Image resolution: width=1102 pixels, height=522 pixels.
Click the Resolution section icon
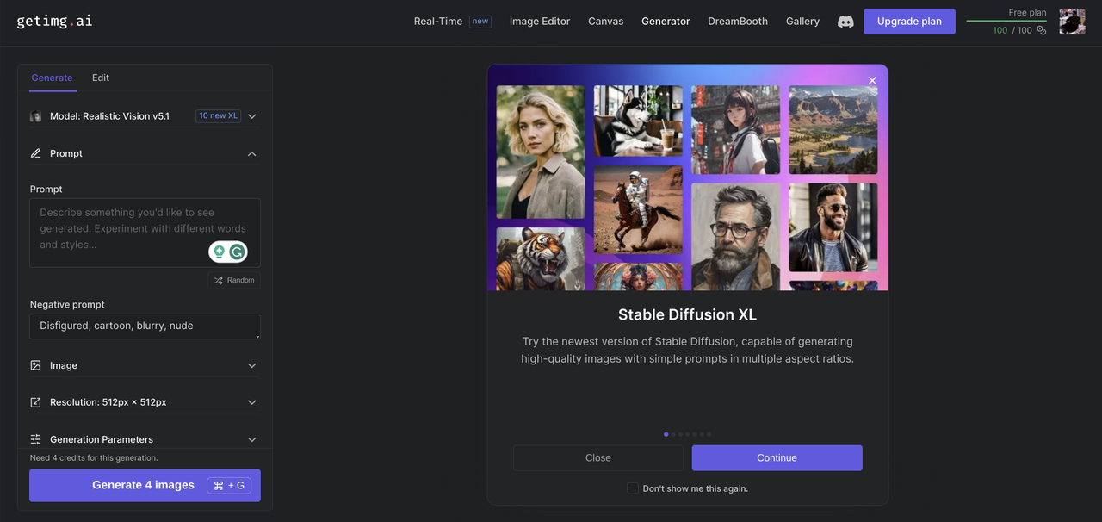point(35,402)
